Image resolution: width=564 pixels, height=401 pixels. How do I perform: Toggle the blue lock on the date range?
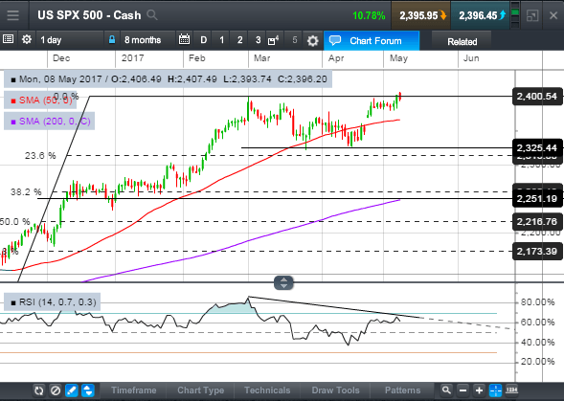112,39
